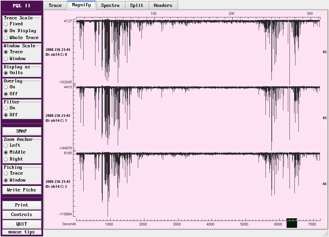Turn Overlay On
329x237 pixels.
[x=6, y=87]
